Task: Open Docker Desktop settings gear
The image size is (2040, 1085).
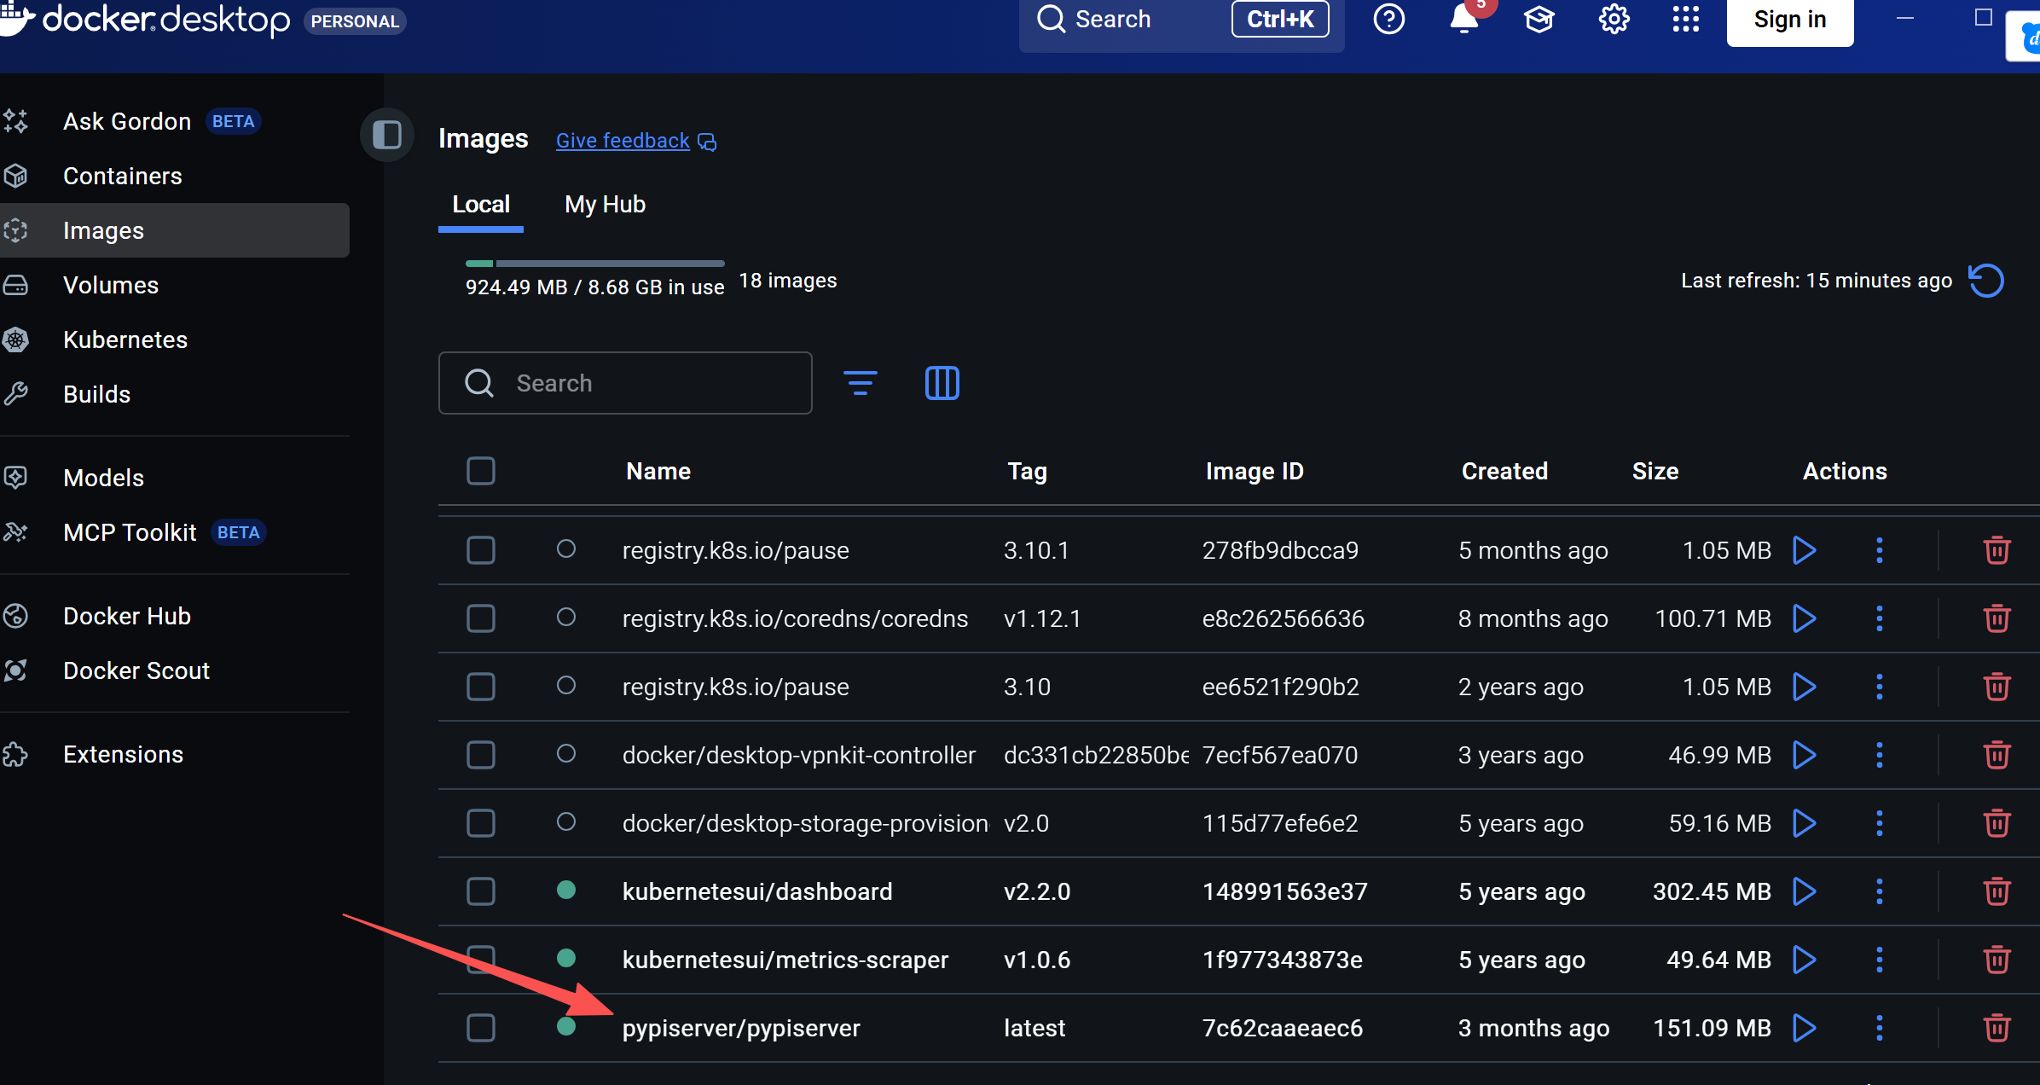Action: [1614, 19]
